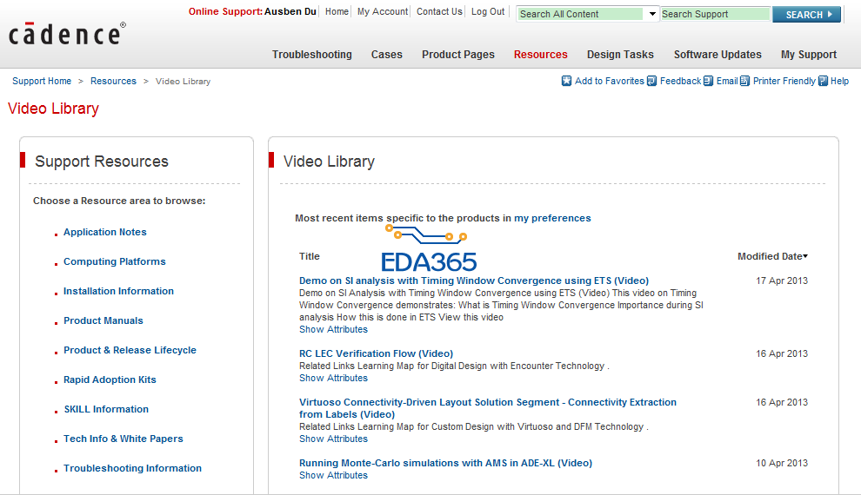Screen dimensions: 861x495
Task: Open Rapid Adoption Kits link
Action: pos(110,379)
